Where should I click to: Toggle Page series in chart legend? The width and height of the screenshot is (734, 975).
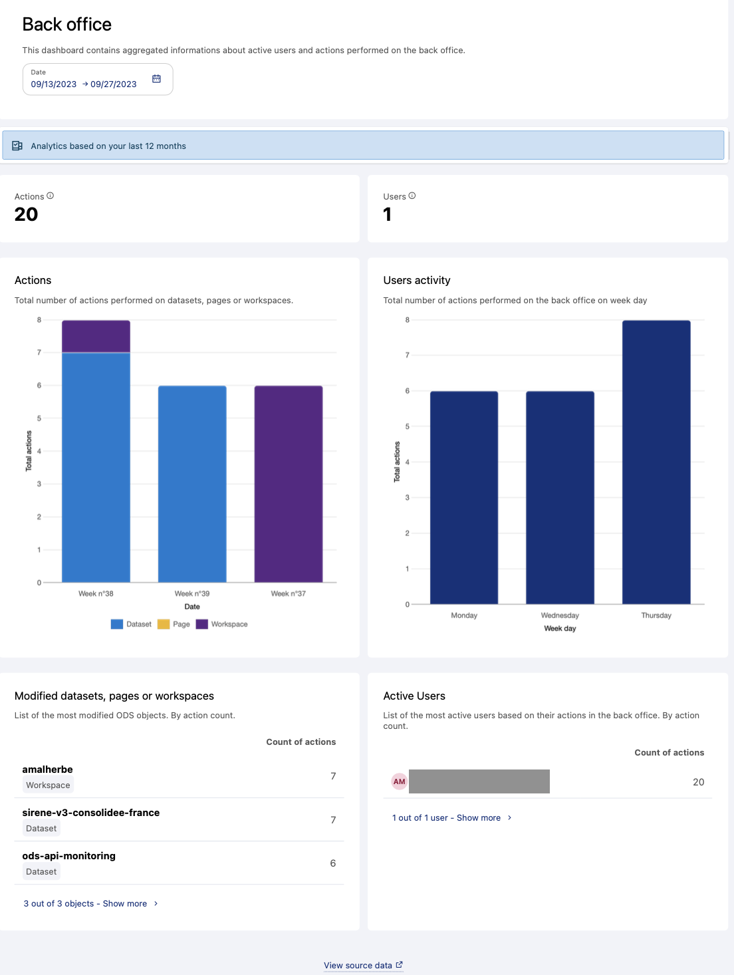174,625
